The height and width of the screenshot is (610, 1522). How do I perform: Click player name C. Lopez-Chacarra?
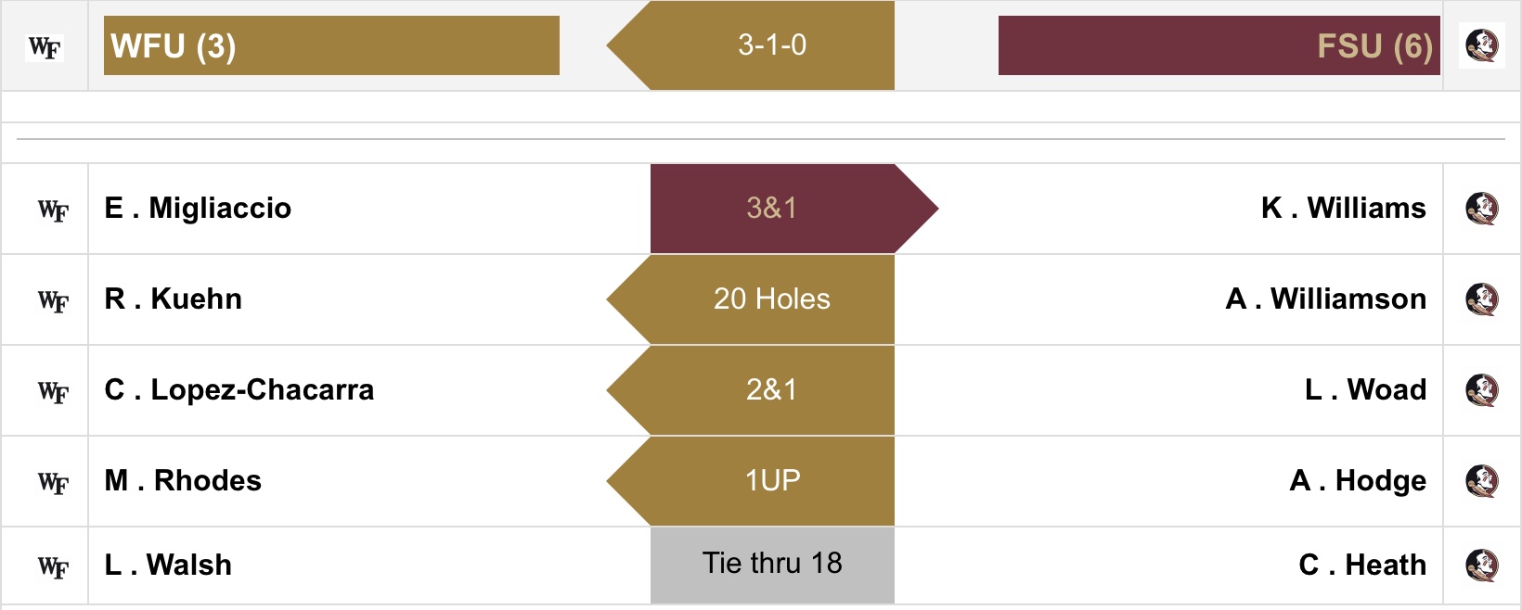coord(239,390)
